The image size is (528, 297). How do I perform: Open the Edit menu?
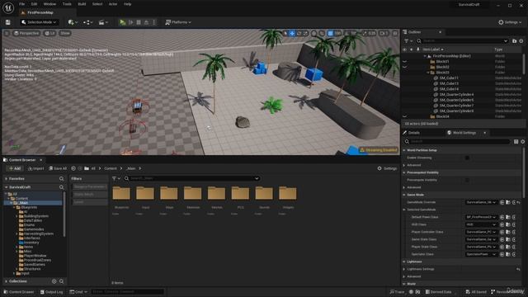pyautogui.click(x=34, y=4)
